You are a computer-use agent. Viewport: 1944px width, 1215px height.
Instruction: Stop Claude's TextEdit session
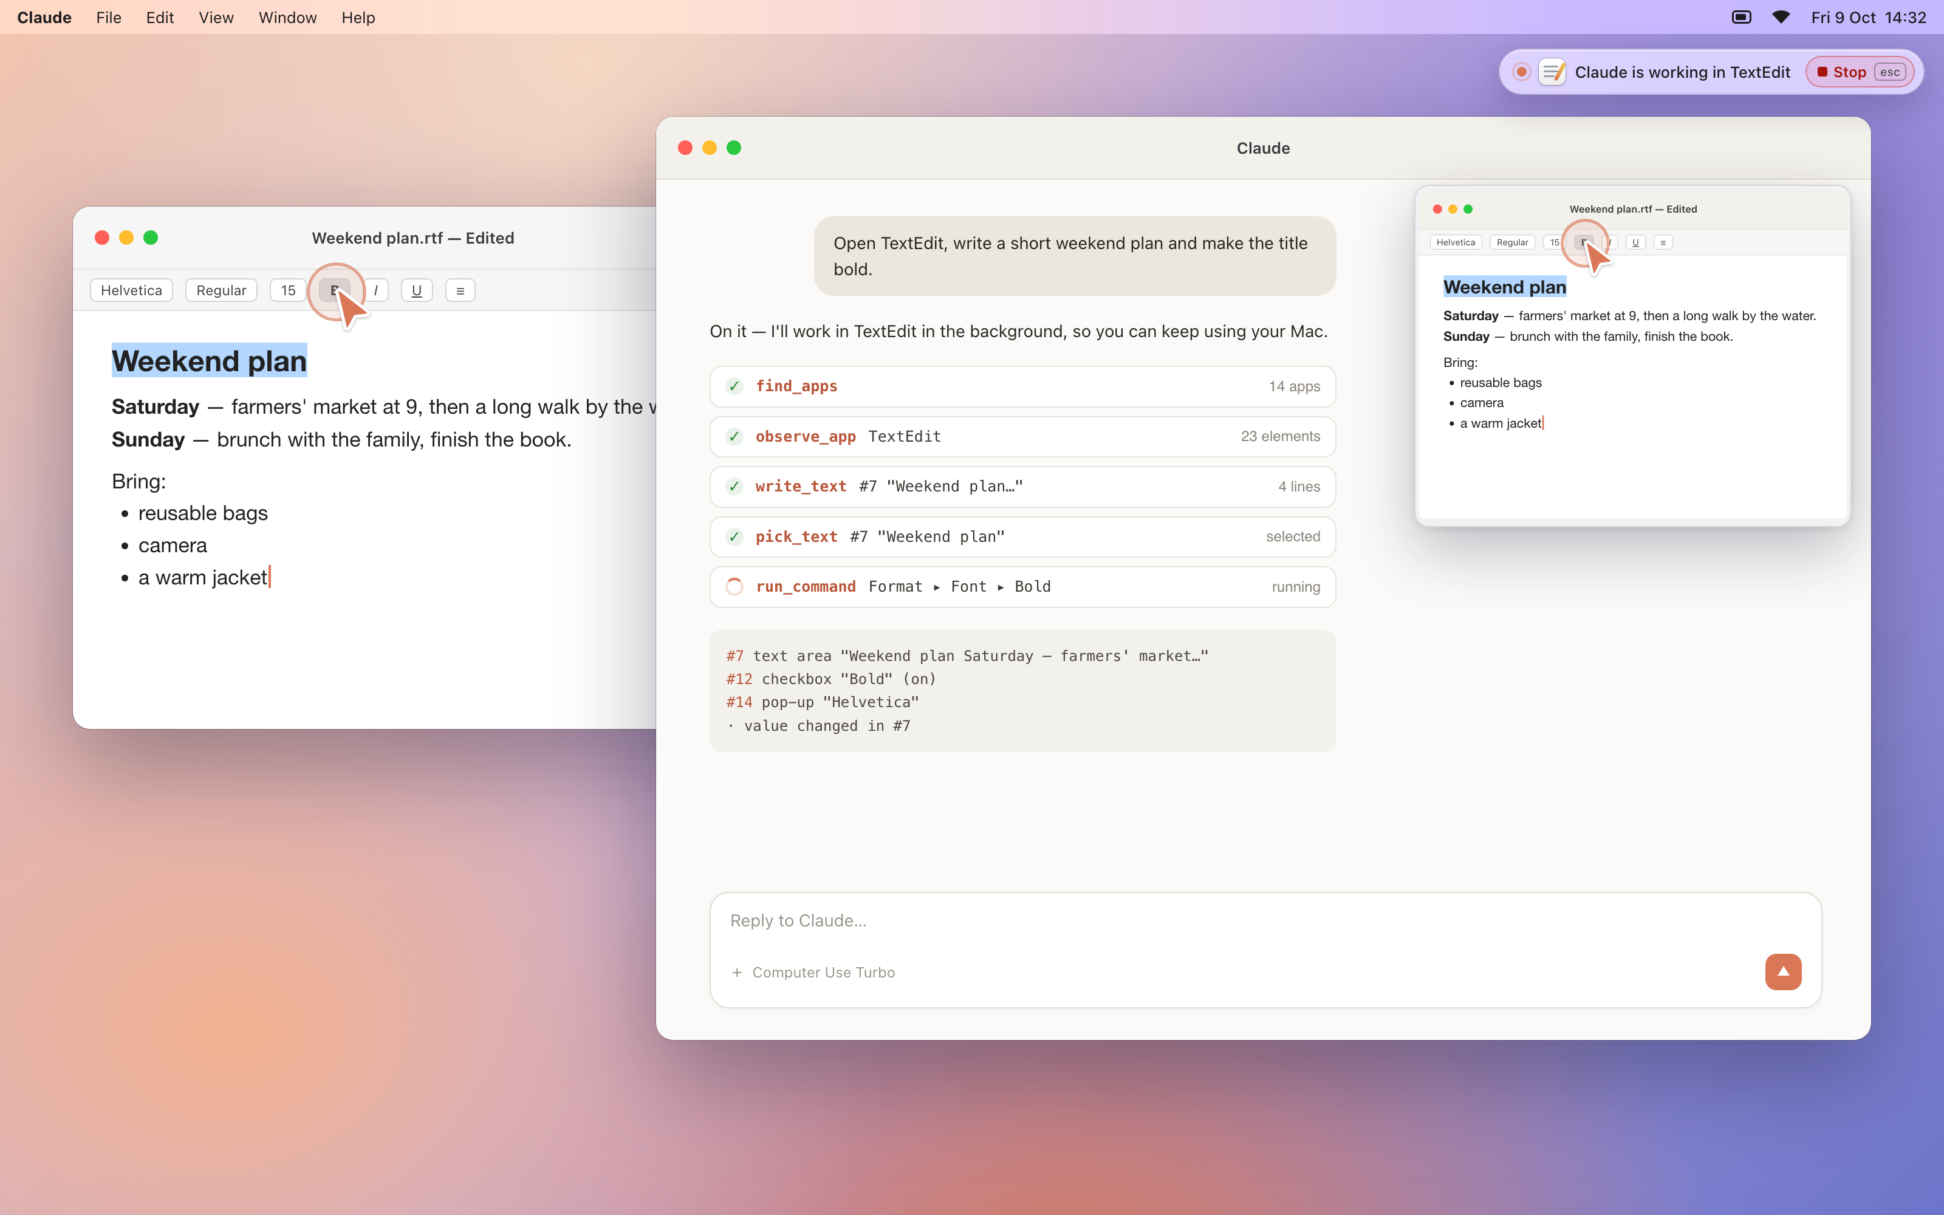tap(1860, 72)
